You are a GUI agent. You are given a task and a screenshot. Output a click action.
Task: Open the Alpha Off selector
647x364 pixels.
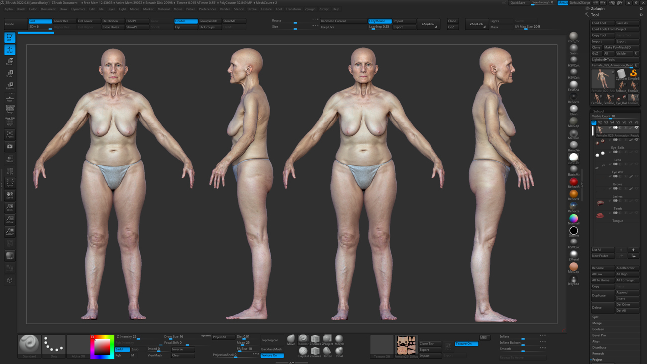(78, 346)
